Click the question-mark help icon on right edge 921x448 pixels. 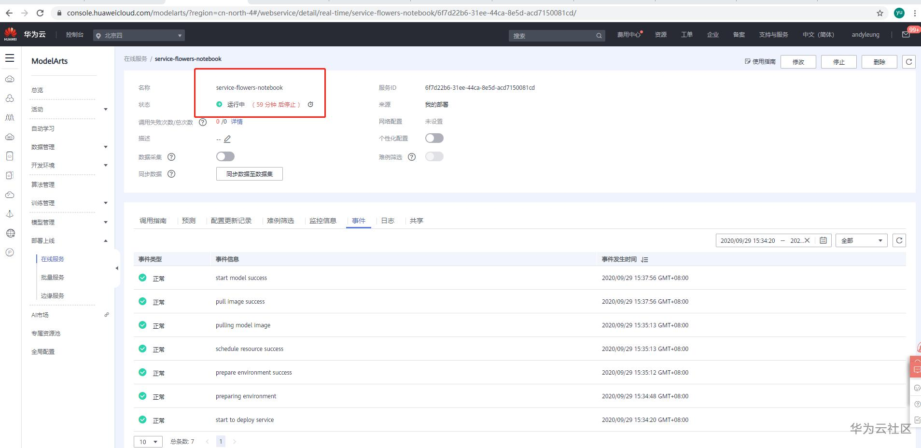pos(917,404)
